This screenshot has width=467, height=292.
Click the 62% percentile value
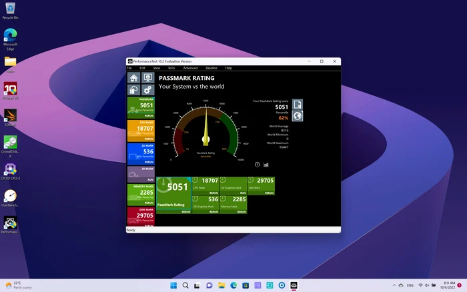[284, 118]
